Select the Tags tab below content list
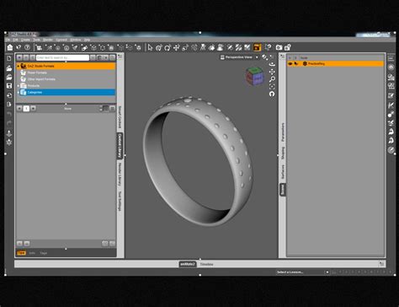This screenshot has height=307, width=399. click(43, 253)
